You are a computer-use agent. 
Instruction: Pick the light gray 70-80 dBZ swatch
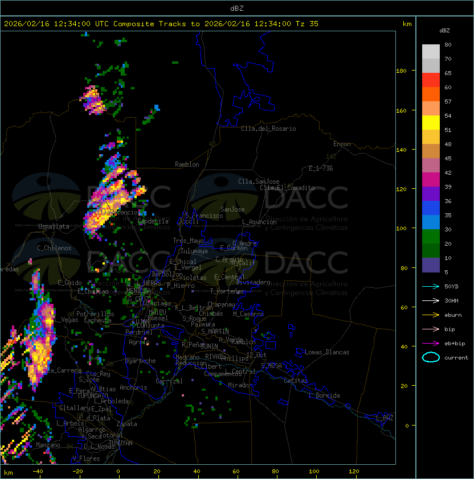coord(431,51)
